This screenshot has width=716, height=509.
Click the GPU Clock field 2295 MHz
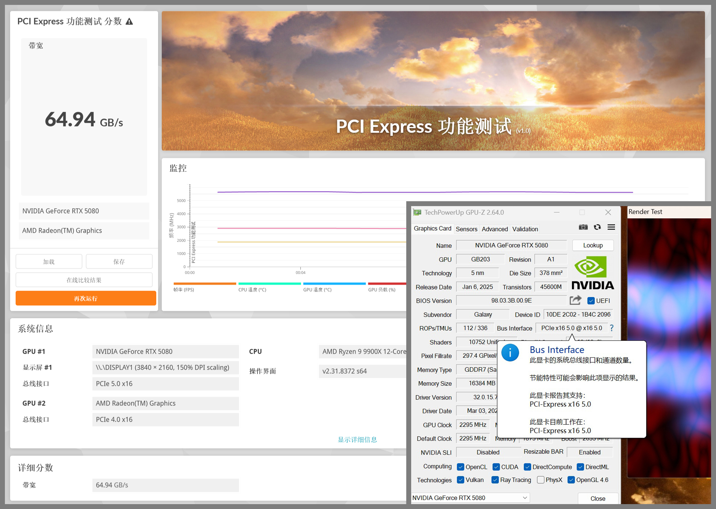pos(472,425)
